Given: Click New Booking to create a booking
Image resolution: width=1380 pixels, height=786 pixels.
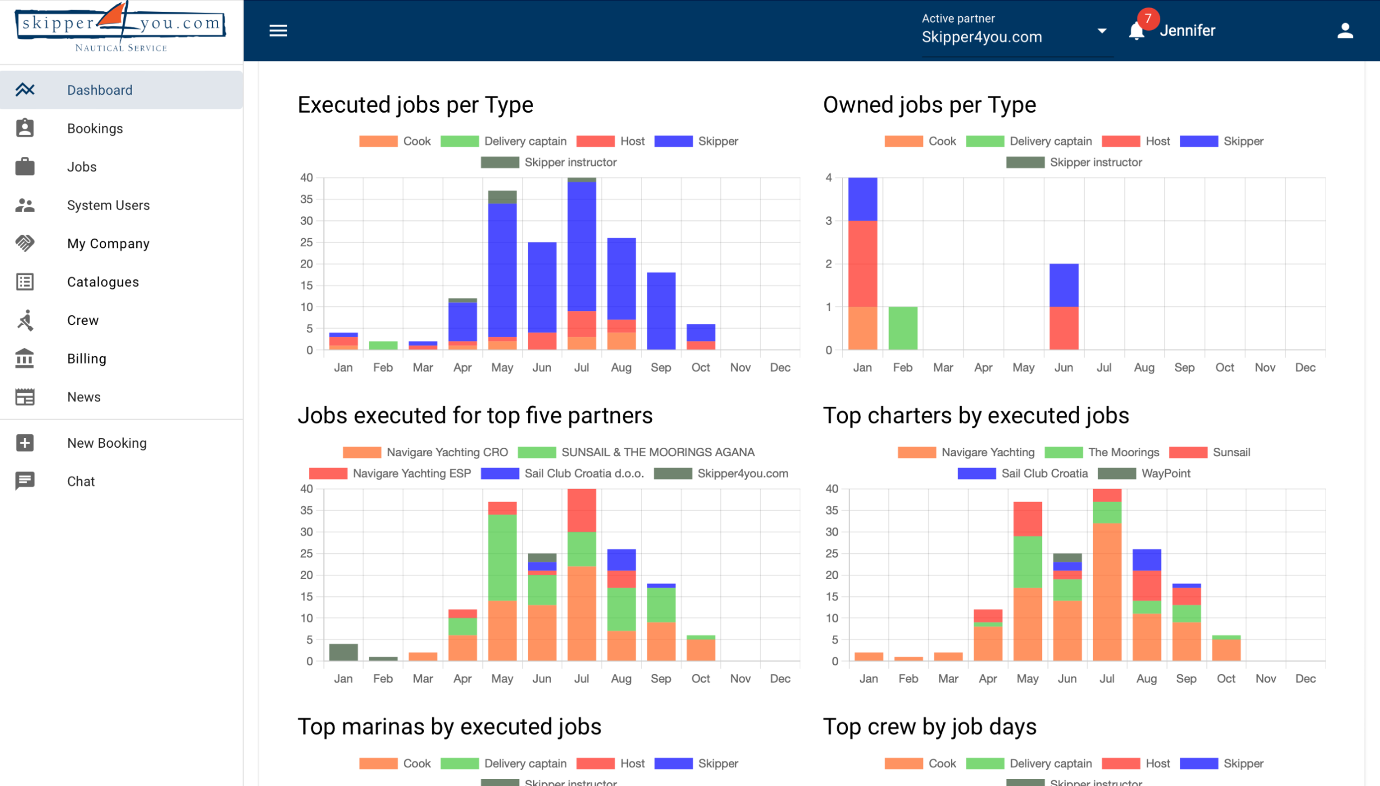Looking at the screenshot, I should pos(106,443).
